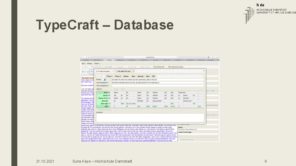Click the Gloss tag cell '3SG.ACC.MASC'
Viewport: 296px width, 166px height.
[x=131, y=104]
